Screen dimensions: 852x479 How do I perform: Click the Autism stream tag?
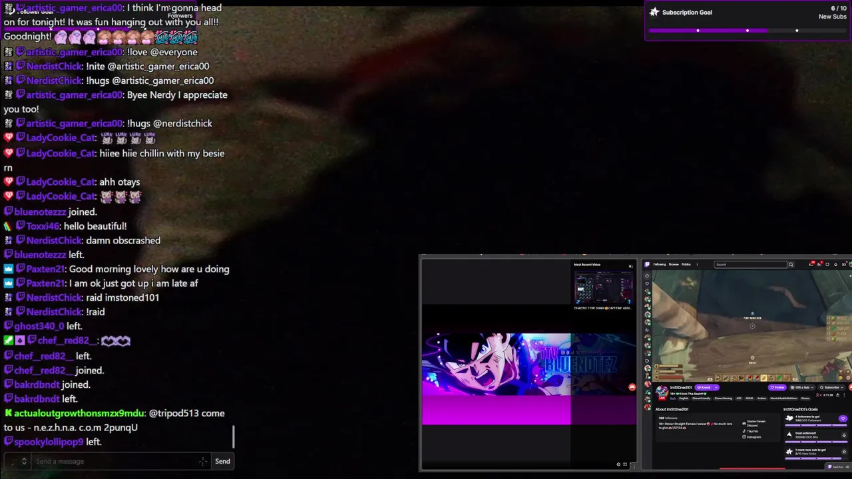click(x=761, y=399)
